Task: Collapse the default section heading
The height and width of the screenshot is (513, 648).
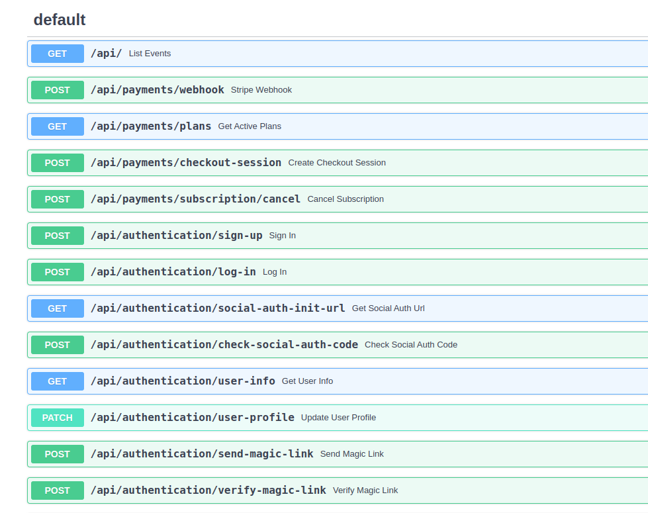Action: coord(60,20)
